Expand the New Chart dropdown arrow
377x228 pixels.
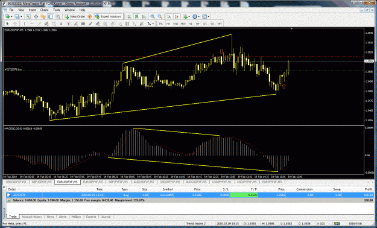11,17
